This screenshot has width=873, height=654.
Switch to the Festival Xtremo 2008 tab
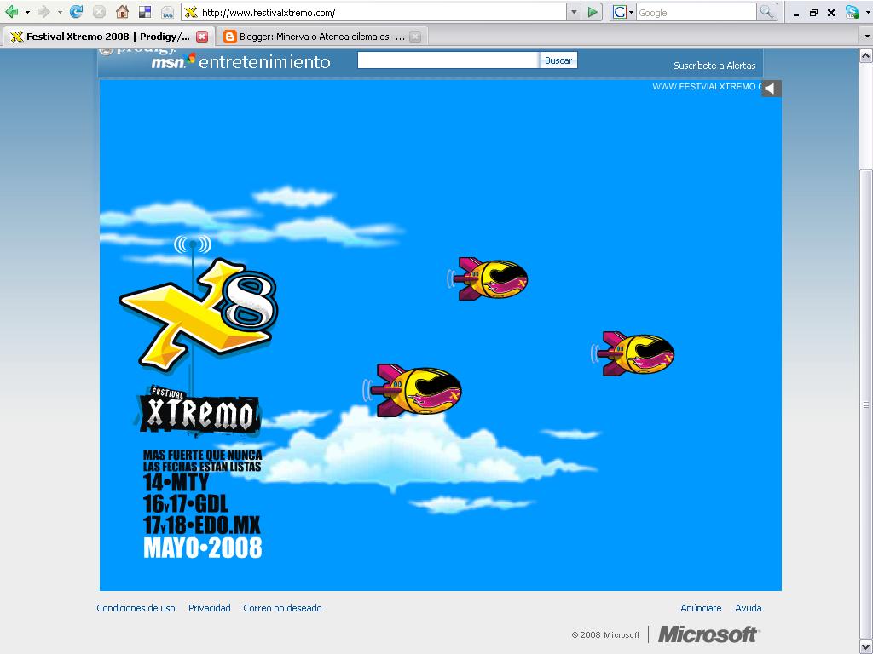(x=109, y=37)
